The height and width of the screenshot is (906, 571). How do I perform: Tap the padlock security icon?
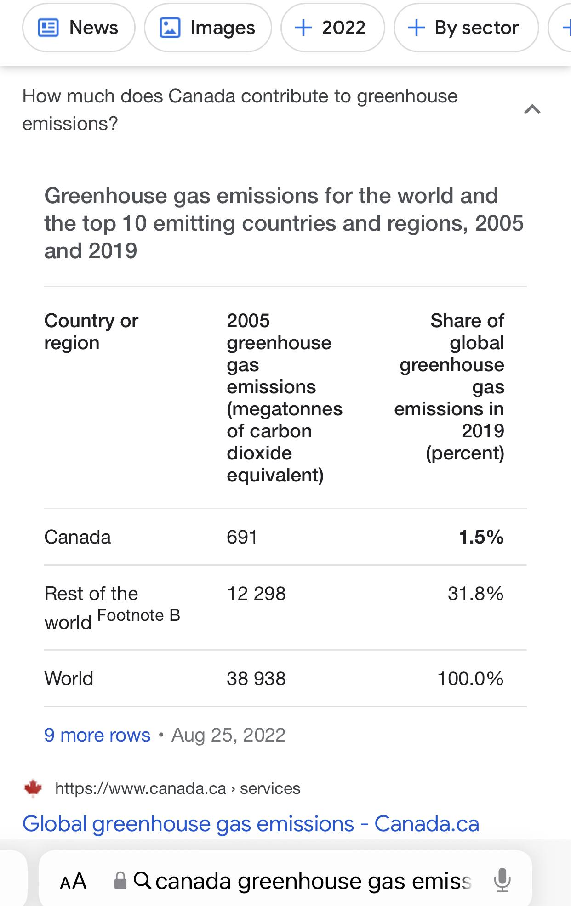coord(120,881)
